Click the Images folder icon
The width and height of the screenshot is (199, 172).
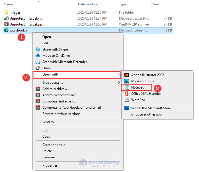(x=6, y=12)
